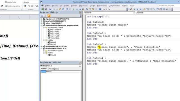Open the Complementos menu
Screen dimensions: 180x101
tap(114, 6)
